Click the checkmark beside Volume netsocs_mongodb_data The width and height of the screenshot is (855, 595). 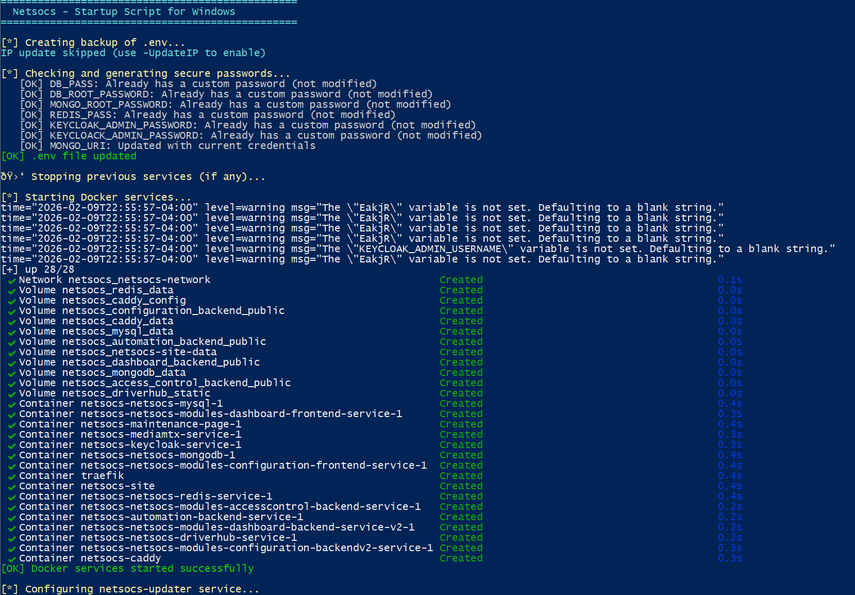11,373
